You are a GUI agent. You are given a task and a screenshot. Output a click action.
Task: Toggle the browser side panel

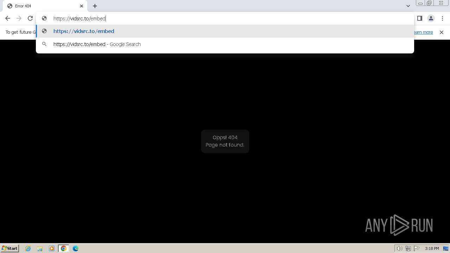(x=420, y=18)
